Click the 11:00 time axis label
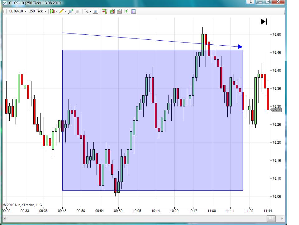The width and height of the screenshot is (299, 225). click(212, 211)
